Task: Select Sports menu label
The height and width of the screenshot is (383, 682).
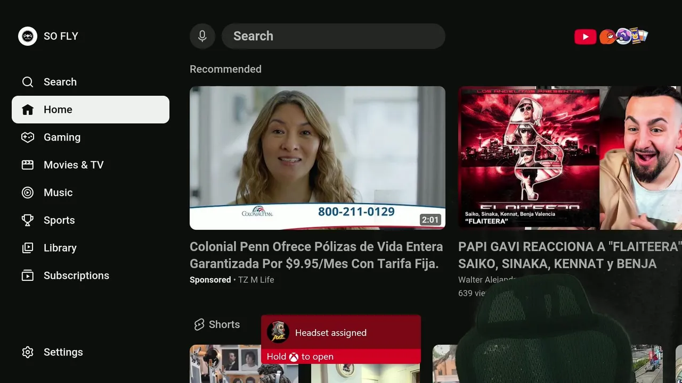Action: point(59,220)
